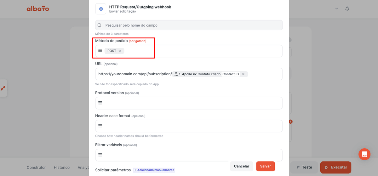The height and width of the screenshot is (176, 378).
Task: Open the Método de pedido list icon
Action: 100,51
